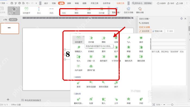This screenshot has width=190, height=107.
Task: Click the 未保存 cloud status button
Action: coord(161,3)
